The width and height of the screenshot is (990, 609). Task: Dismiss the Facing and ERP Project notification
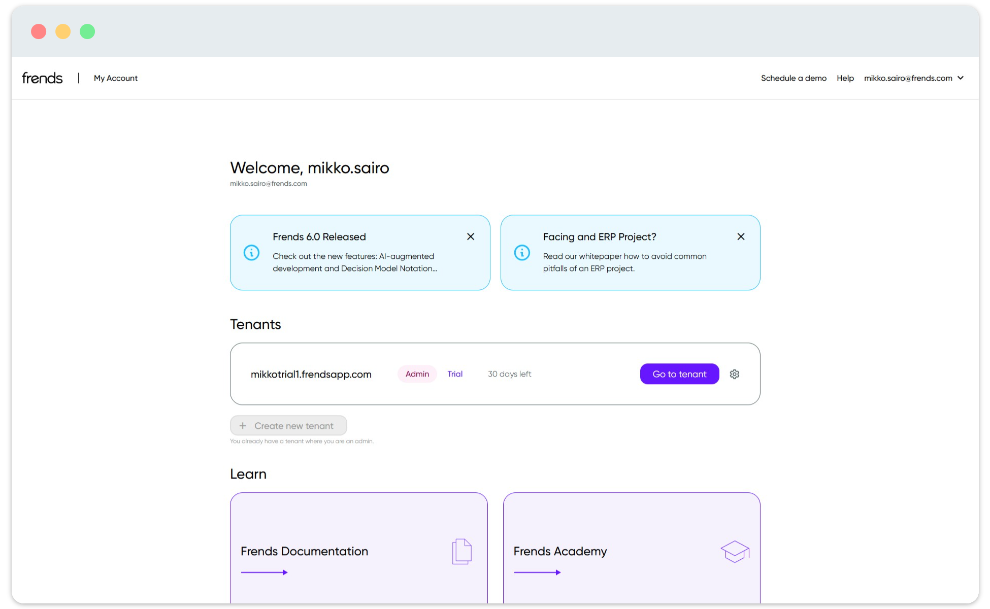point(741,236)
